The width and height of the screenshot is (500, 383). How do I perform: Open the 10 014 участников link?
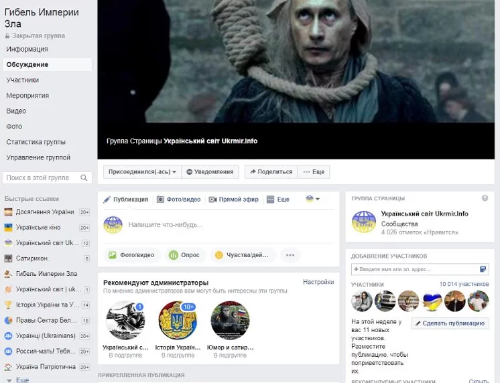(464, 284)
